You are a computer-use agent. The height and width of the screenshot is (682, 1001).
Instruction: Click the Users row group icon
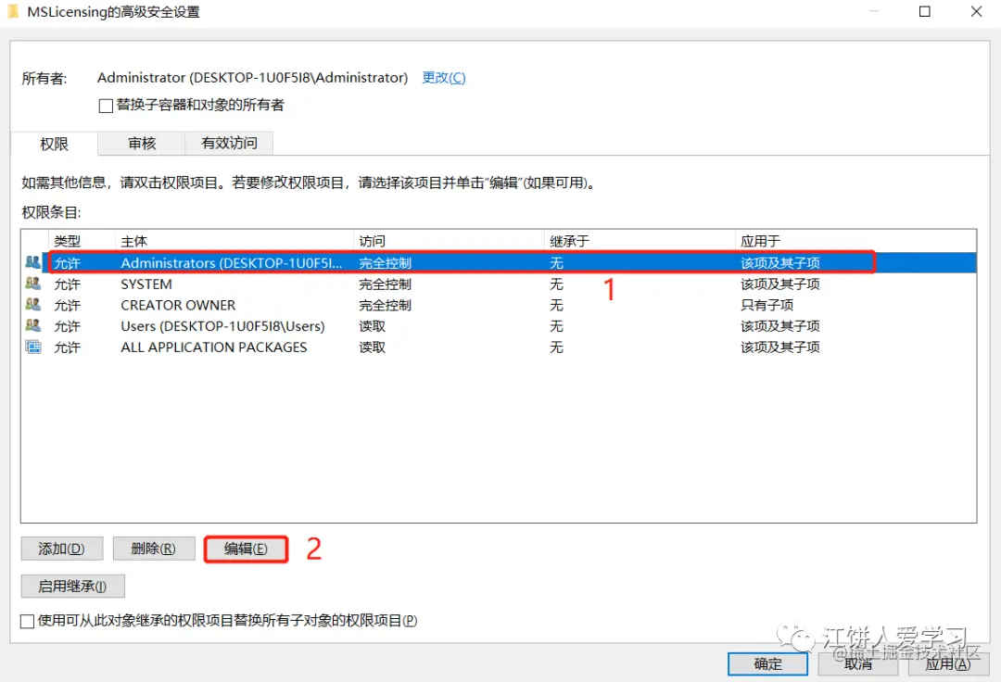click(x=32, y=325)
